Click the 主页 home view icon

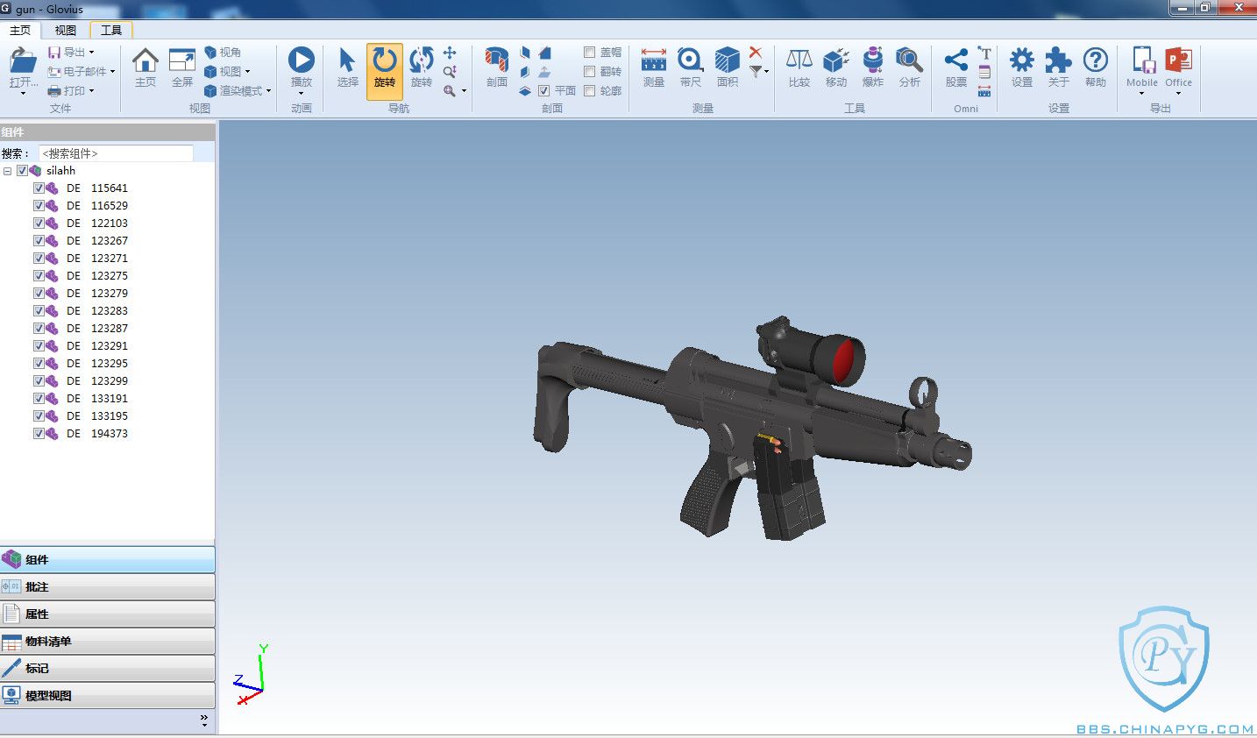pyautogui.click(x=146, y=60)
